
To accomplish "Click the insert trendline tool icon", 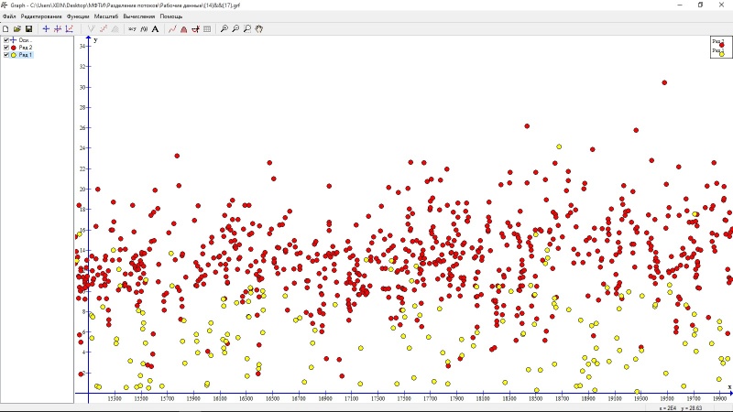I will click(x=104, y=29).
